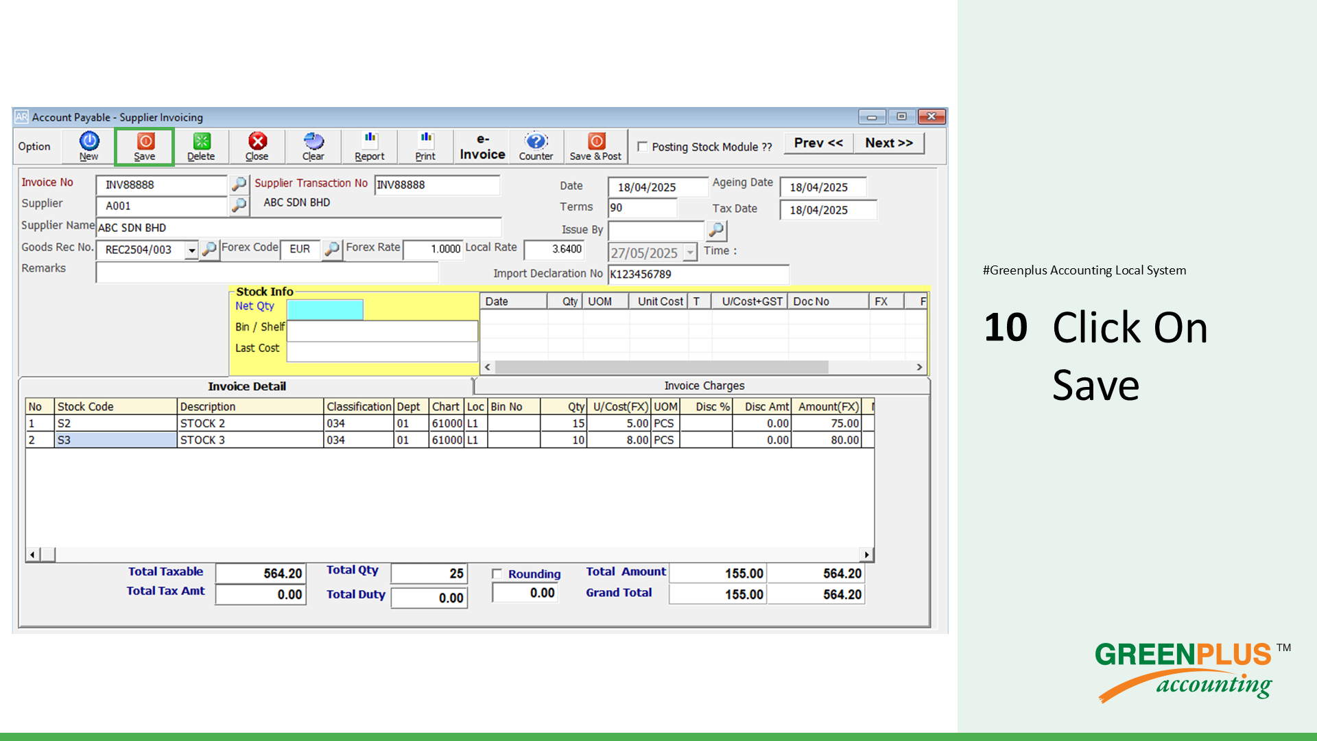Click the Save & Post icon
The image size is (1317, 741).
click(595, 146)
